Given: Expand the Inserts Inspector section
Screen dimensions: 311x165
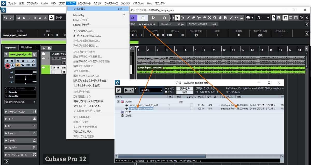Looking at the screenshot, I should 21,133.
